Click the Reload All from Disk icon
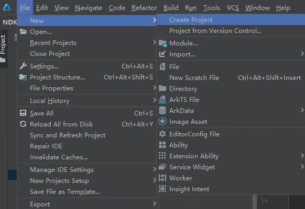The image size is (305, 209). point(23,124)
